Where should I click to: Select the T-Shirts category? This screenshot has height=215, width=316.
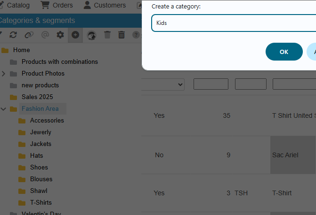pyautogui.click(x=41, y=202)
